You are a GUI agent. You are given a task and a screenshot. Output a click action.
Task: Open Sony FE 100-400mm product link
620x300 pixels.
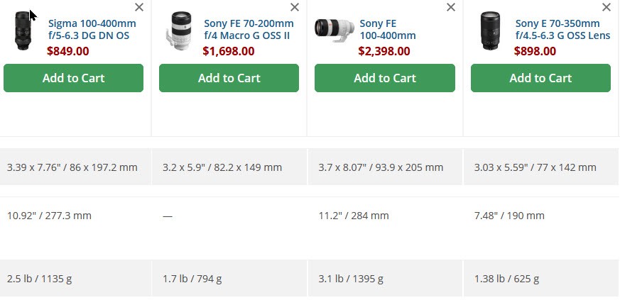(x=388, y=29)
